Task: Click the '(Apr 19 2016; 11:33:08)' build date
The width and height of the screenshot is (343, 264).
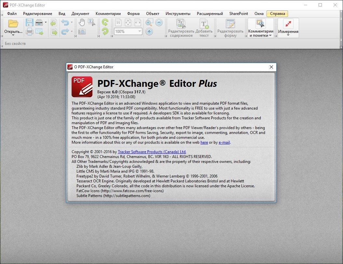Action: [x=117, y=97]
